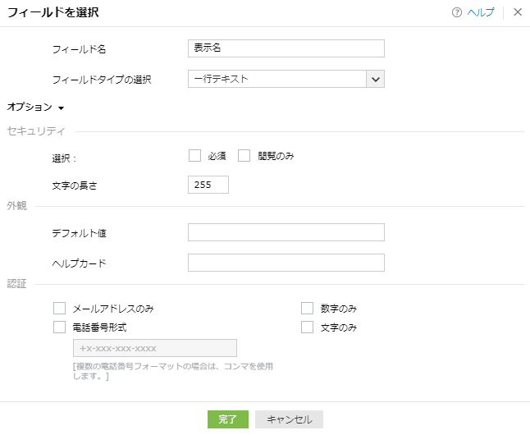Open the フィールドタイプの選択 dropdown arrow

tap(376, 79)
